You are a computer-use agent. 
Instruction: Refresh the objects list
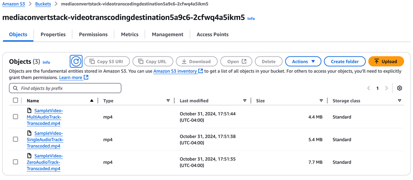[x=76, y=62]
